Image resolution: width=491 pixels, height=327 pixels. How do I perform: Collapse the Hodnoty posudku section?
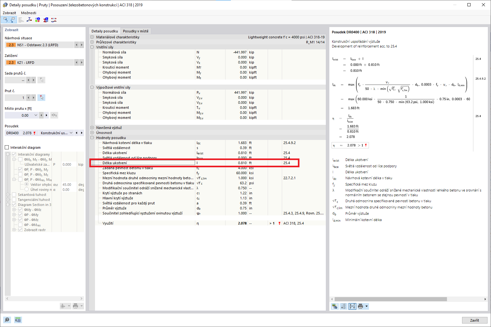pyautogui.click(x=92, y=137)
